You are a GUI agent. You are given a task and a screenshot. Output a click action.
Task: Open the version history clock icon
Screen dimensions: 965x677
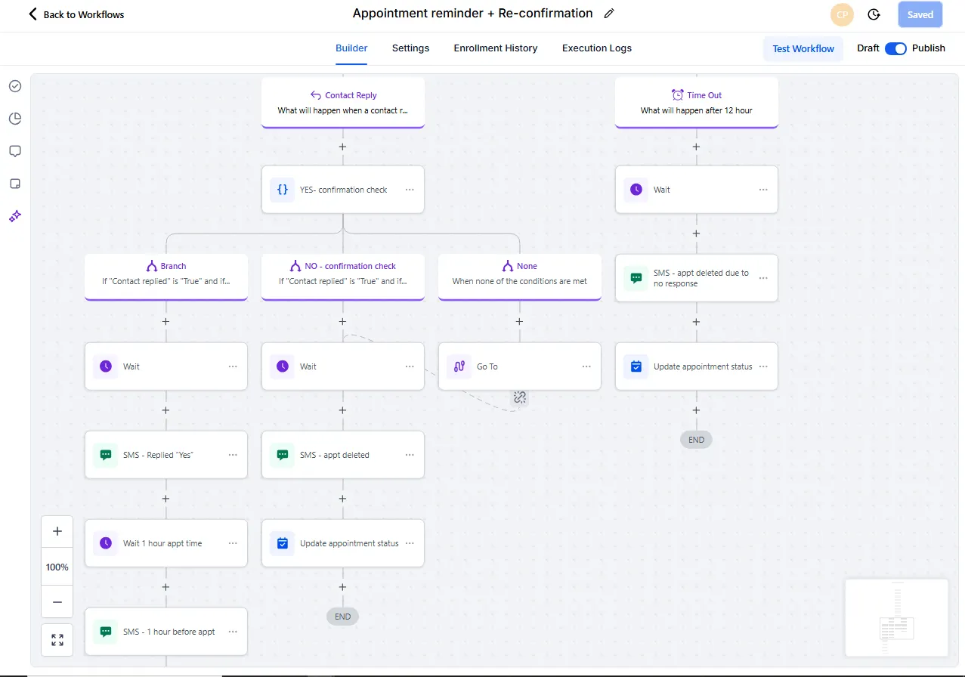click(874, 14)
